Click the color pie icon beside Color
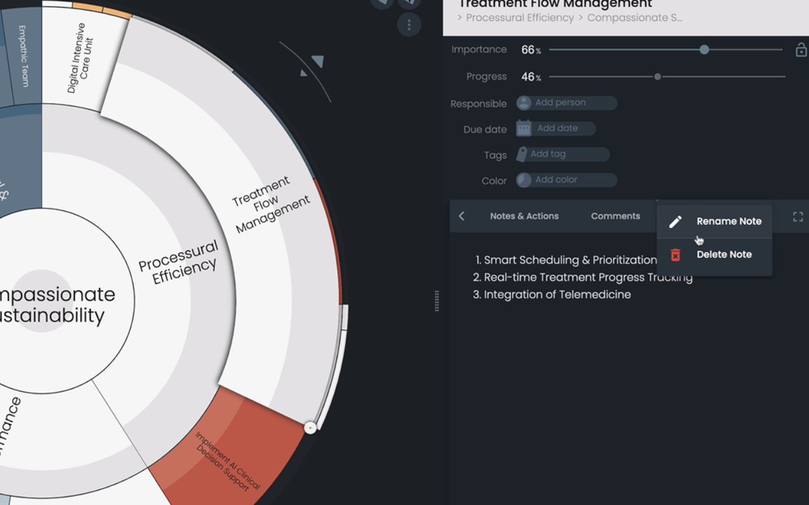This screenshot has width=809, height=505. pos(524,180)
